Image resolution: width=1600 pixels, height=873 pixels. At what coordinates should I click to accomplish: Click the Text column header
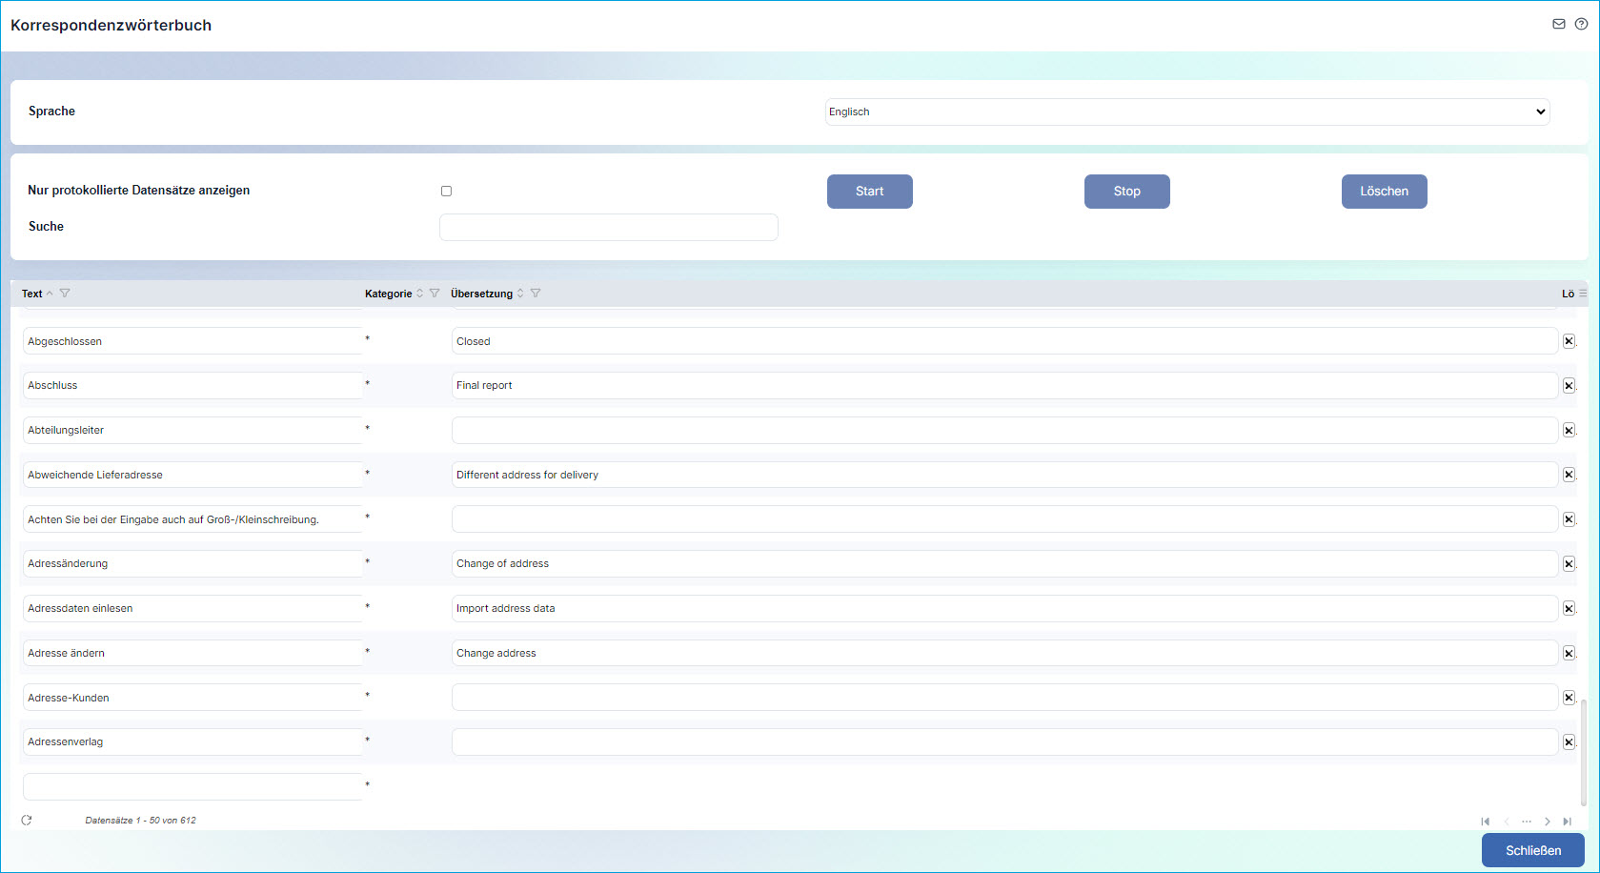(32, 294)
